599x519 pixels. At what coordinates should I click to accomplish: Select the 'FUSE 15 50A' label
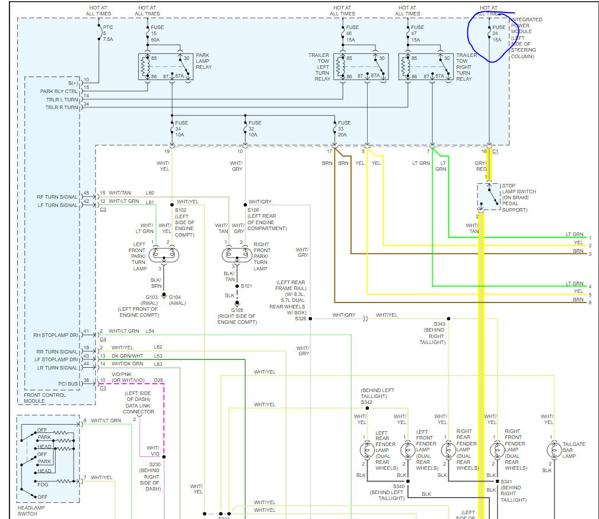157,33
